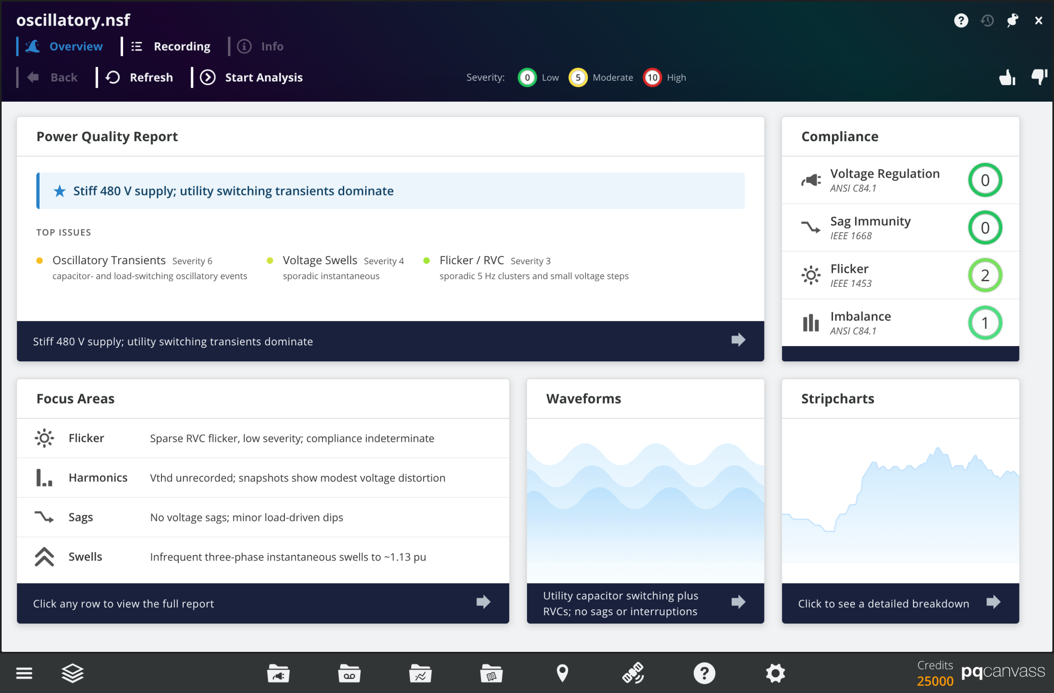Click the map location pin icon
Viewport: 1054px width, 693px height.
(562, 673)
